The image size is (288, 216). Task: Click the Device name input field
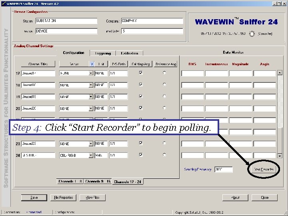point(66,31)
